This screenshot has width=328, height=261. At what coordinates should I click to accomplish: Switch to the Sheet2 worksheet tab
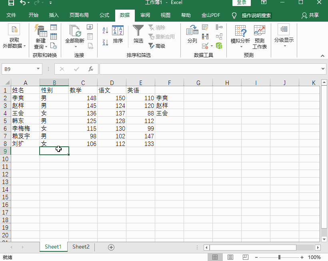[x=81, y=247]
